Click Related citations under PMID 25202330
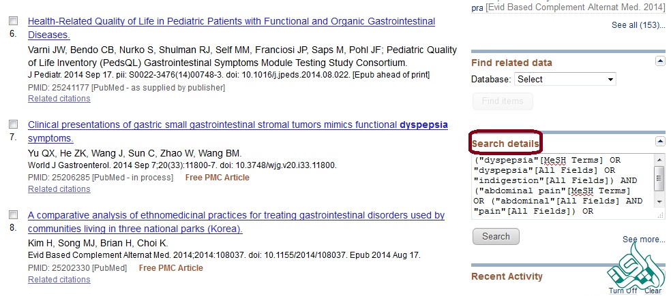This screenshot has height=296, width=671. 59,280
